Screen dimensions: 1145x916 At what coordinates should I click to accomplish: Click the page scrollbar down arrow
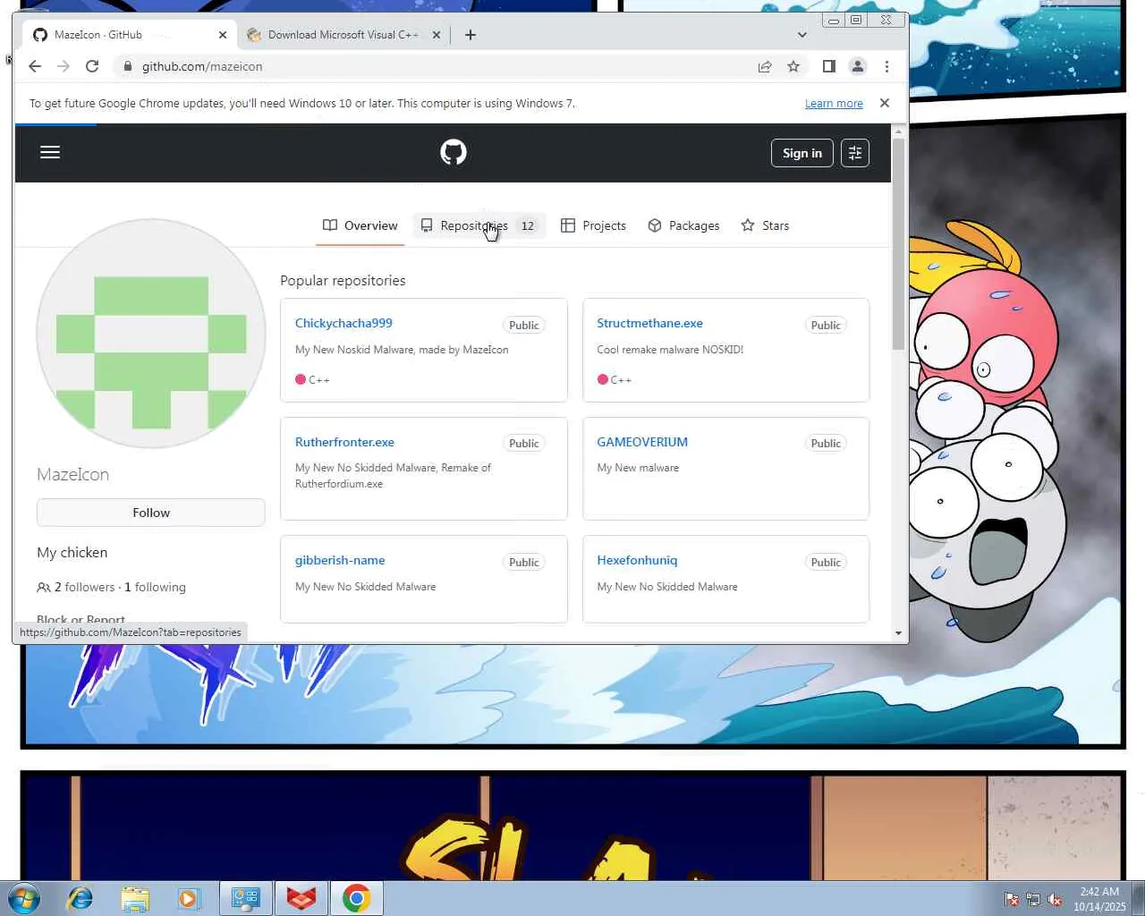pyautogui.click(x=899, y=633)
